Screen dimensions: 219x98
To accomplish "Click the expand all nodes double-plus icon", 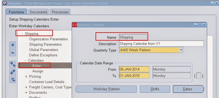I will point(13,72).
